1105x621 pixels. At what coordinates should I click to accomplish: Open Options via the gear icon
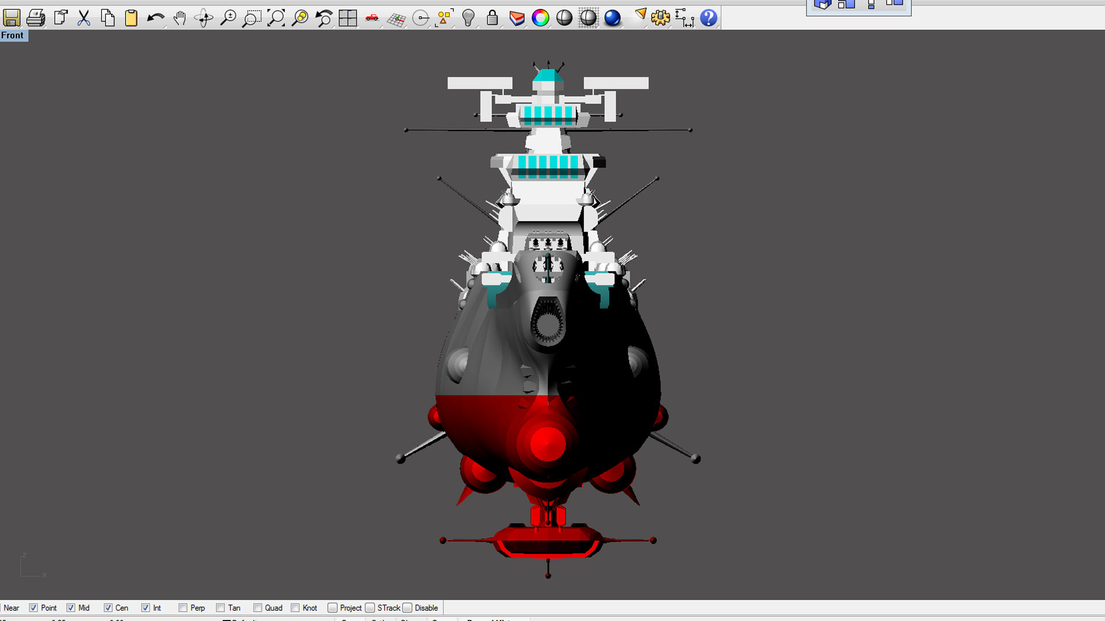[661, 18]
